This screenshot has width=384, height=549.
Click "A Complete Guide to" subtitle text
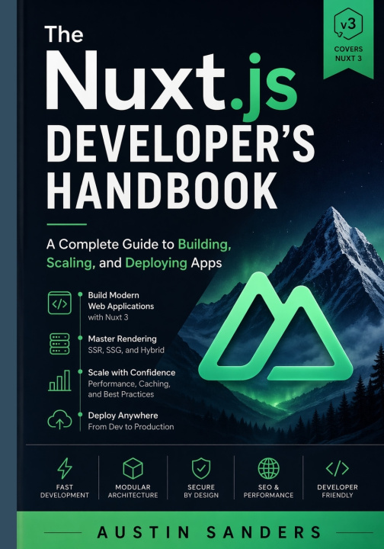[x=110, y=244]
